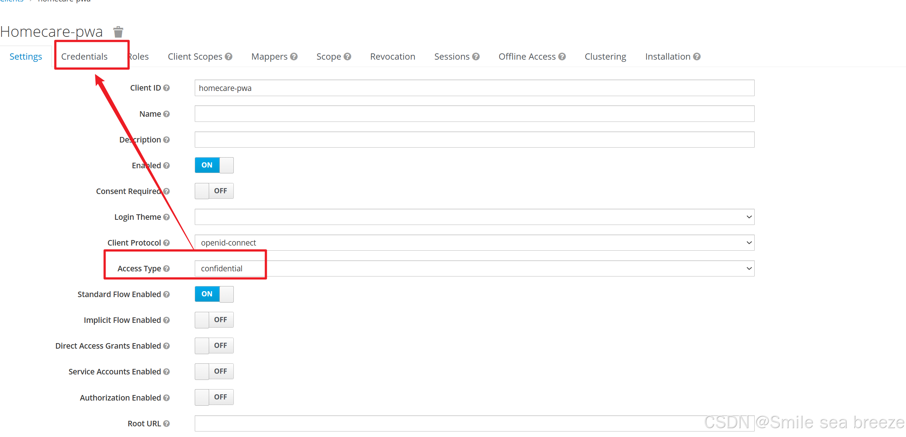Screen dimensions: 906x437
Task: Click help icon next to Installation tab
Action: (x=697, y=57)
